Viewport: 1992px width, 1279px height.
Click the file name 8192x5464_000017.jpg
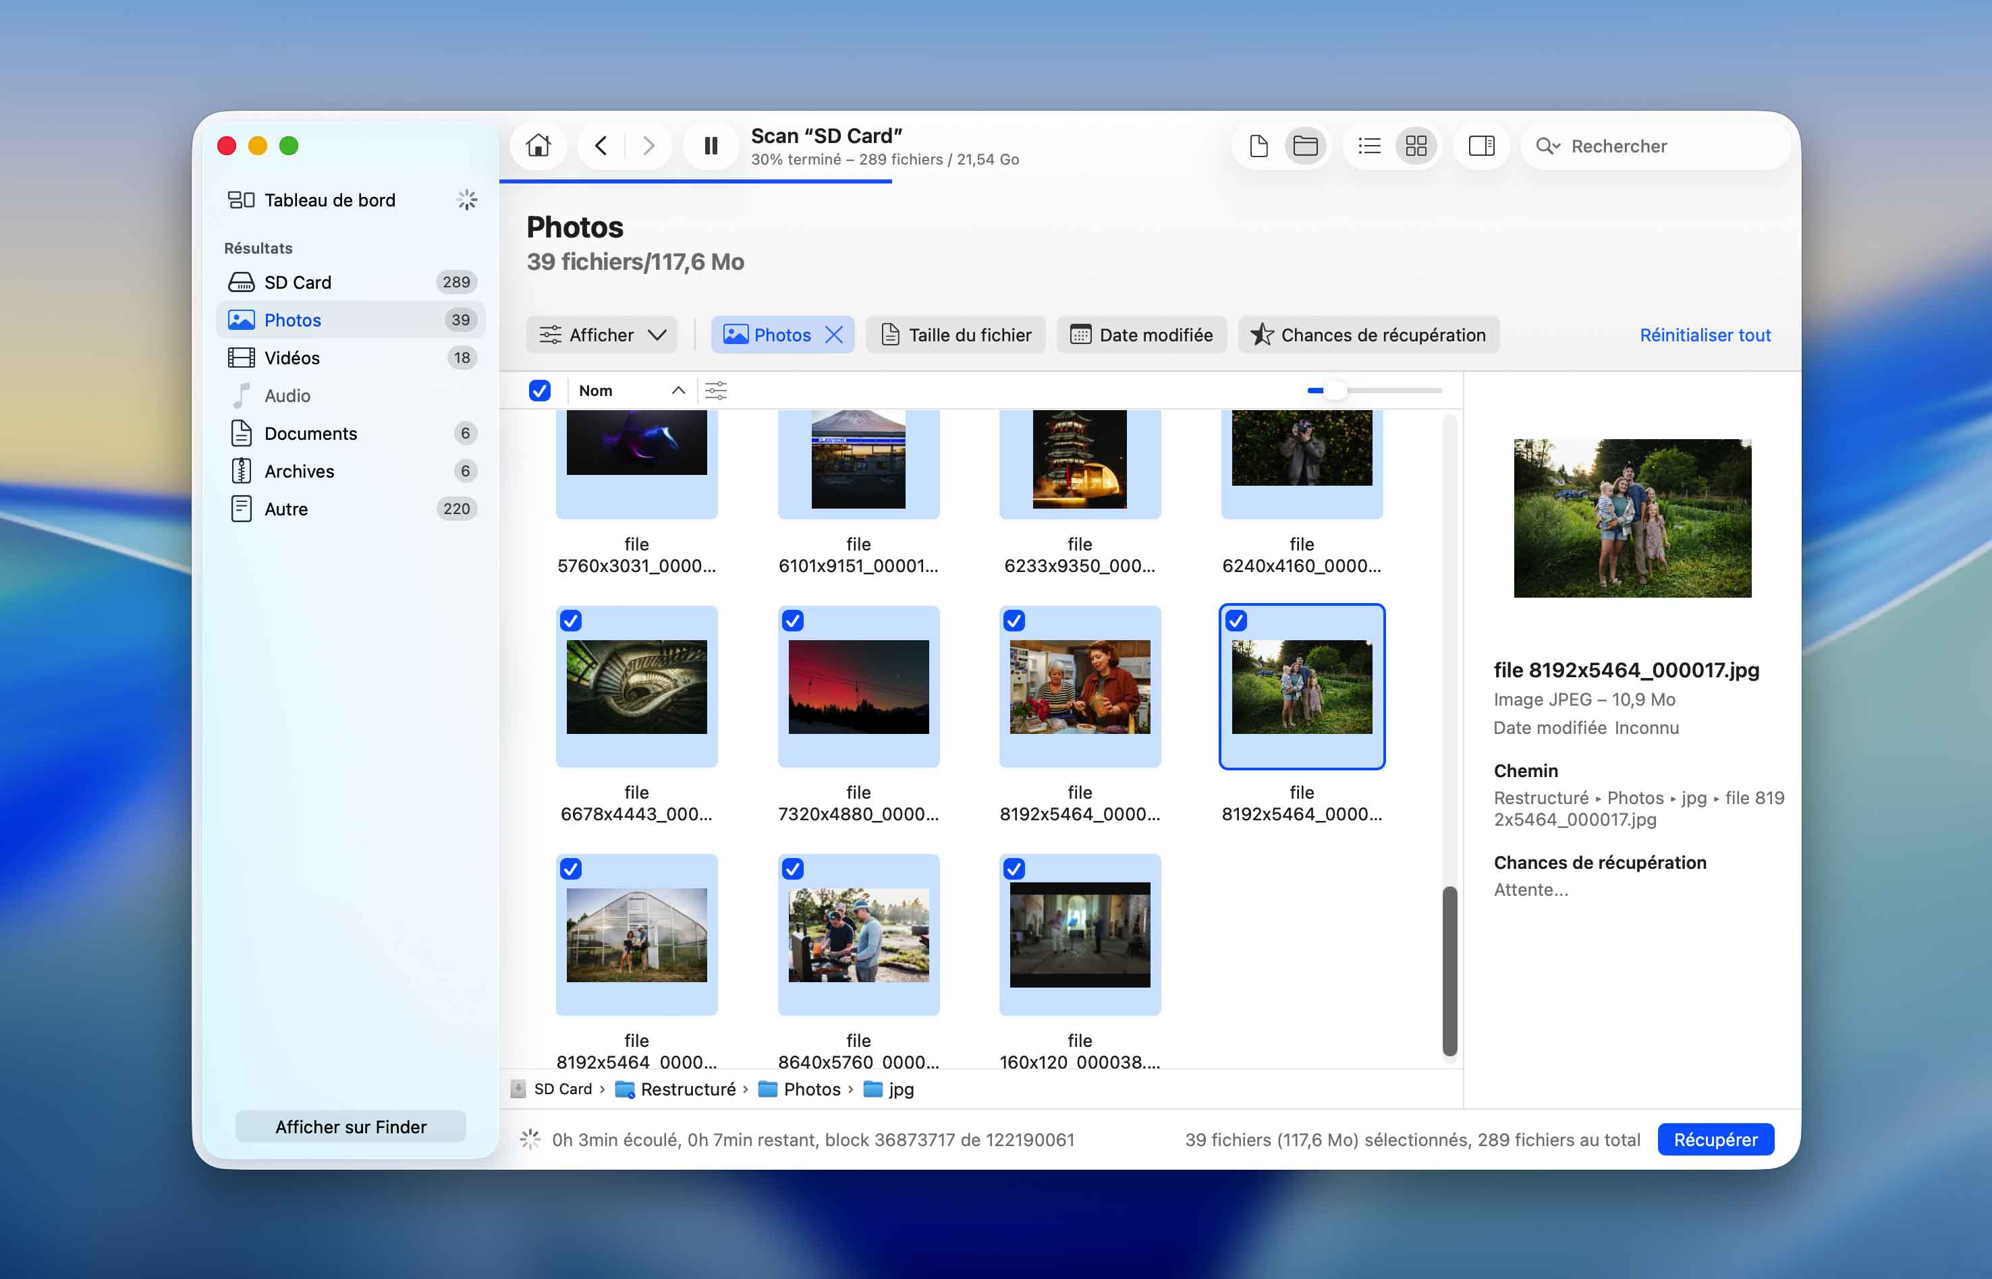pyautogui.click(x=1626, y=671)
